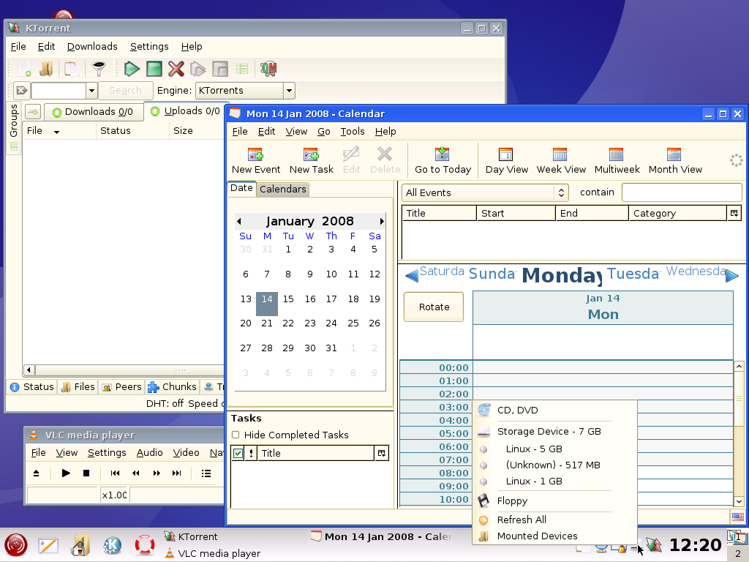
Task: Switch to Month View
Action: click(674, 160)
